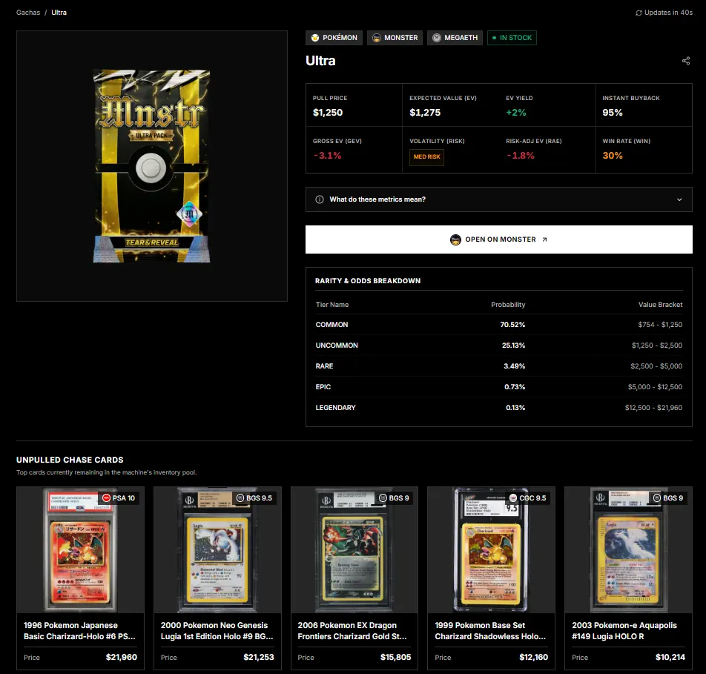
Task: Click the 'Value Bracket' column header
Action: [660, 305]
